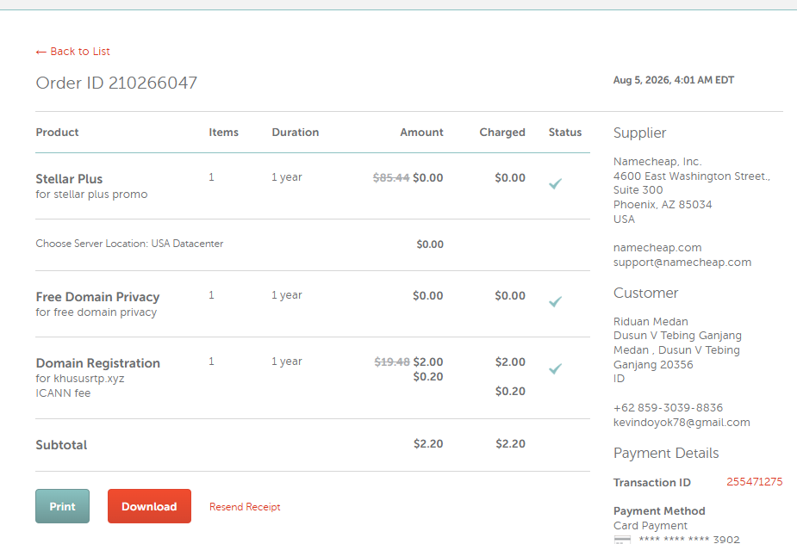Click the credit card icon
This screenshot has height=544, width=797.
[x=623, y=540]
